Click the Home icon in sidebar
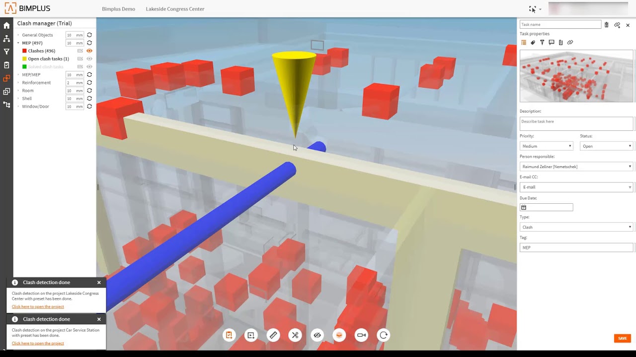 (x=6, y=25)
